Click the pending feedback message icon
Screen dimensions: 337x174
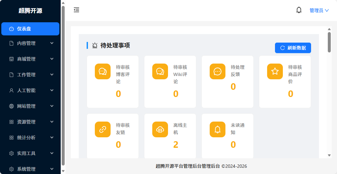click(218, 71)
